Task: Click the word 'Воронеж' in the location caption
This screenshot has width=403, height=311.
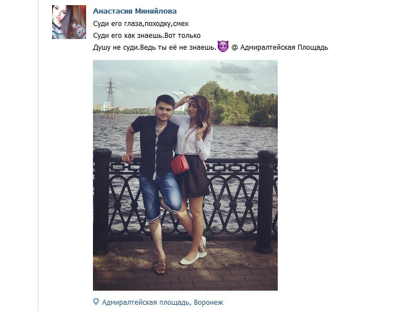Action: click(x=209, y=303)
